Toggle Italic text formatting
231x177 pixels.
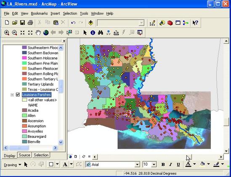(170, 164)
